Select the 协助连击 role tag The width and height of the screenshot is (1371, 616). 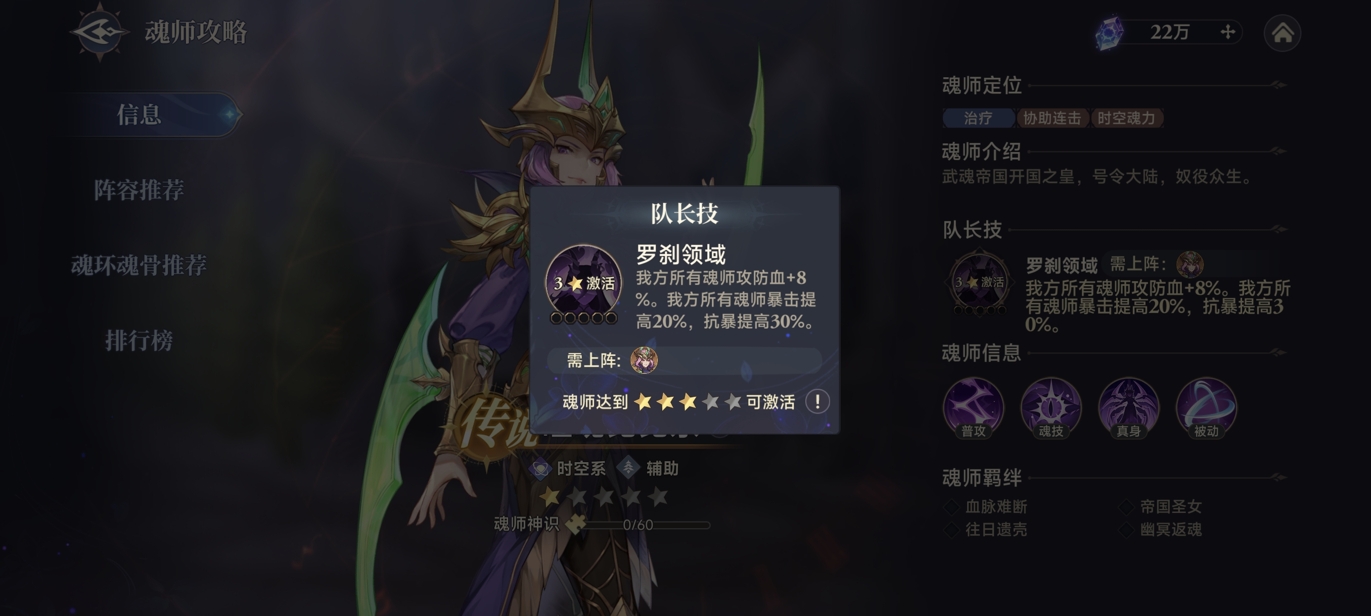(1052, 118)
